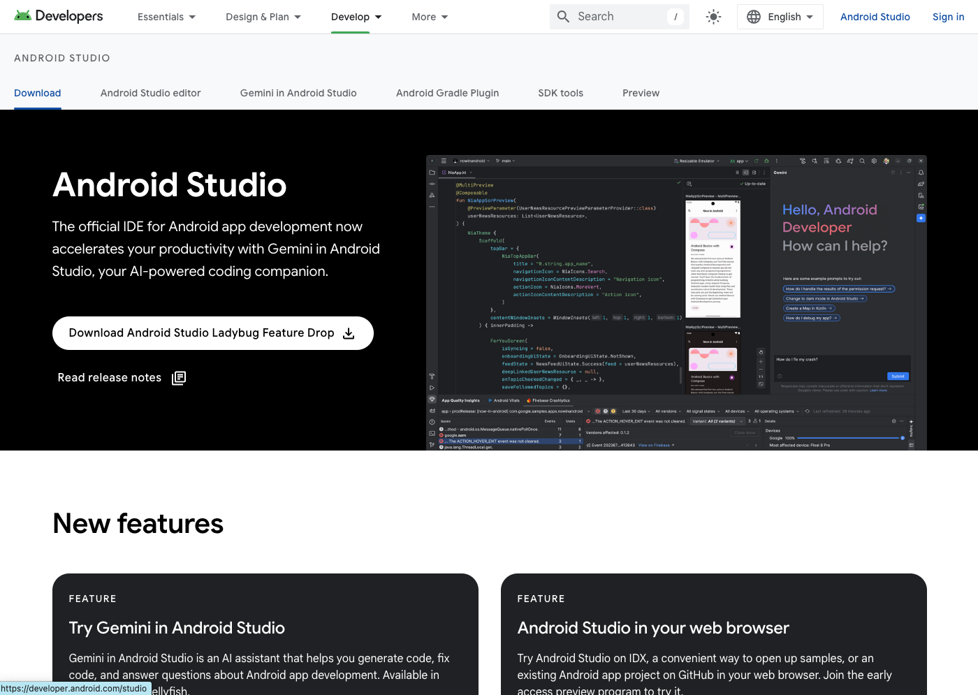
Task: Expand the More menu
Action: pos(430,17)
